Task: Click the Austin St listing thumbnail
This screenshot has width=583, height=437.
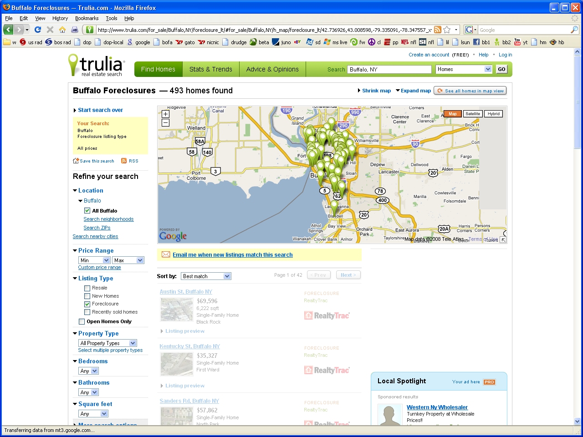Action: 177,310
